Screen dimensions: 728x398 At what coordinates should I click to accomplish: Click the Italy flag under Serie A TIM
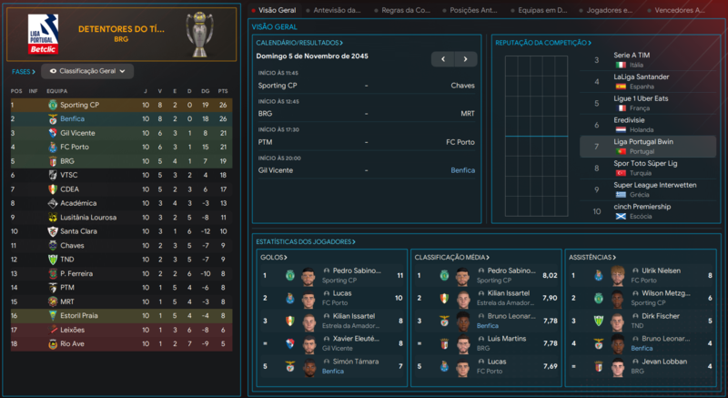click(x=621, y=65)
